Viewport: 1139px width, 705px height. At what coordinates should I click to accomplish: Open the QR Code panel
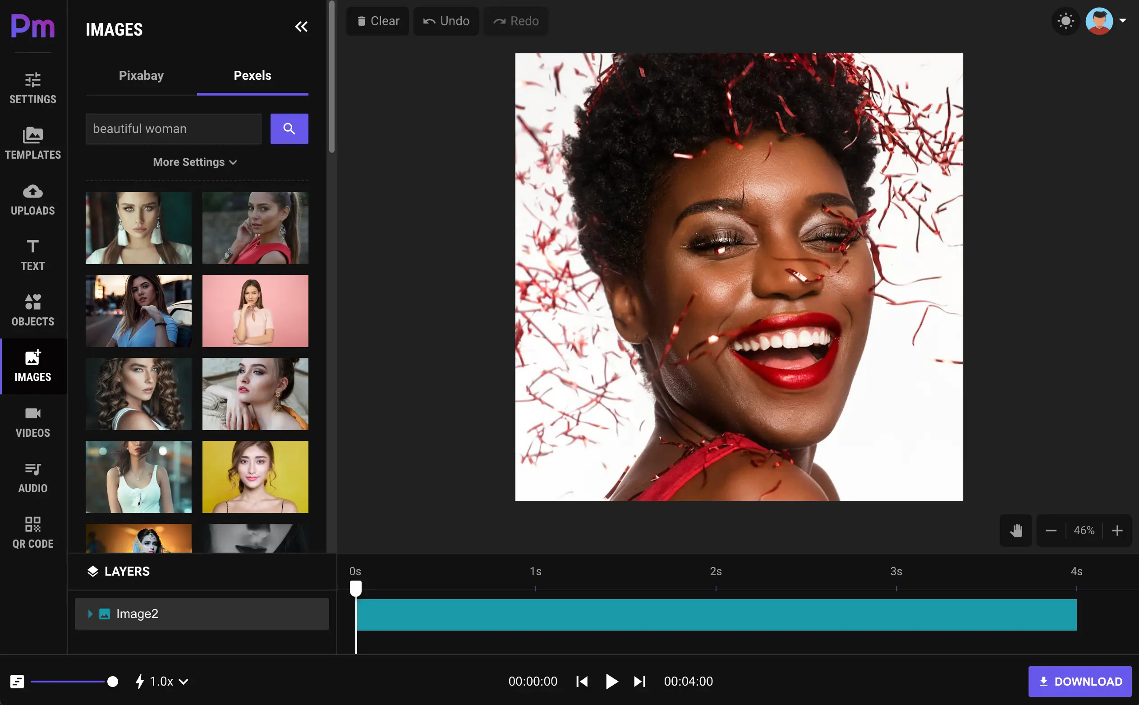point(32,533)
